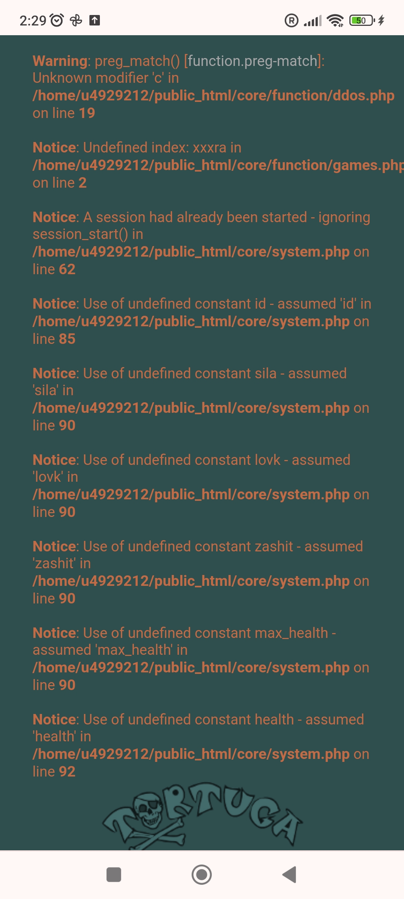Tap the Wi-Fi status icon
Image resolution: width=404 pixels, height=899 pixels.
[x=335, y=21]
